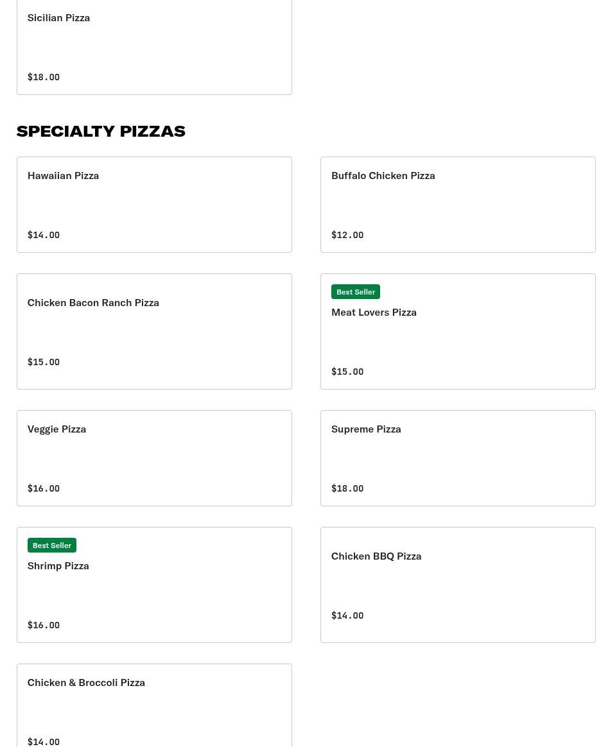
Task: Click the $14.00 price on Hawaiian Pizza
Action: [x=44, y=234]
